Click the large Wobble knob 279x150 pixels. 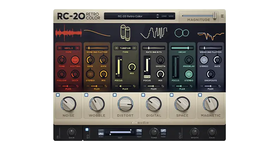tap(97, 104)
